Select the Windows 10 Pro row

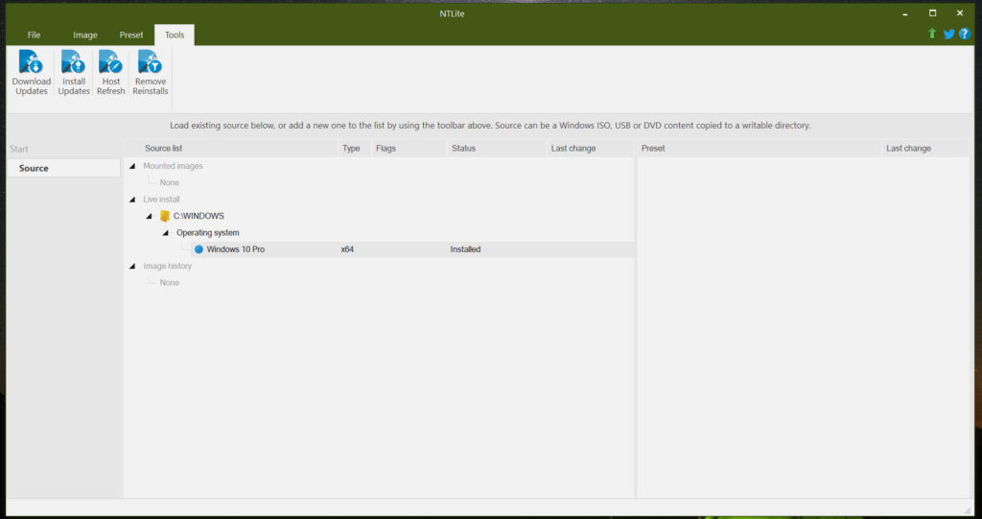click(x=412, y=249)
